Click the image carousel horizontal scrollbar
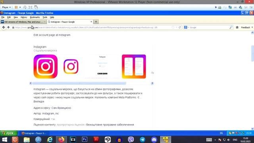The height and width of the screenshot is (143, 254). pos(79,83)
